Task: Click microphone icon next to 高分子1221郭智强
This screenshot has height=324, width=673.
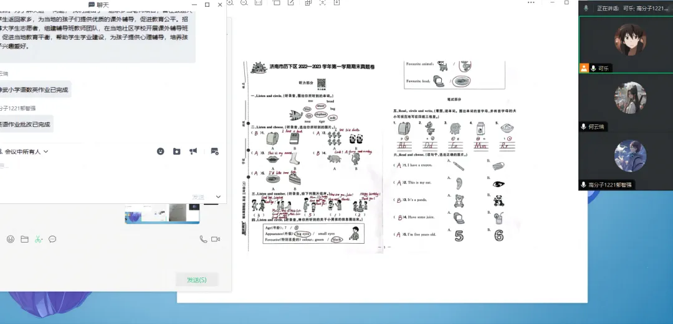Action: 584,185
